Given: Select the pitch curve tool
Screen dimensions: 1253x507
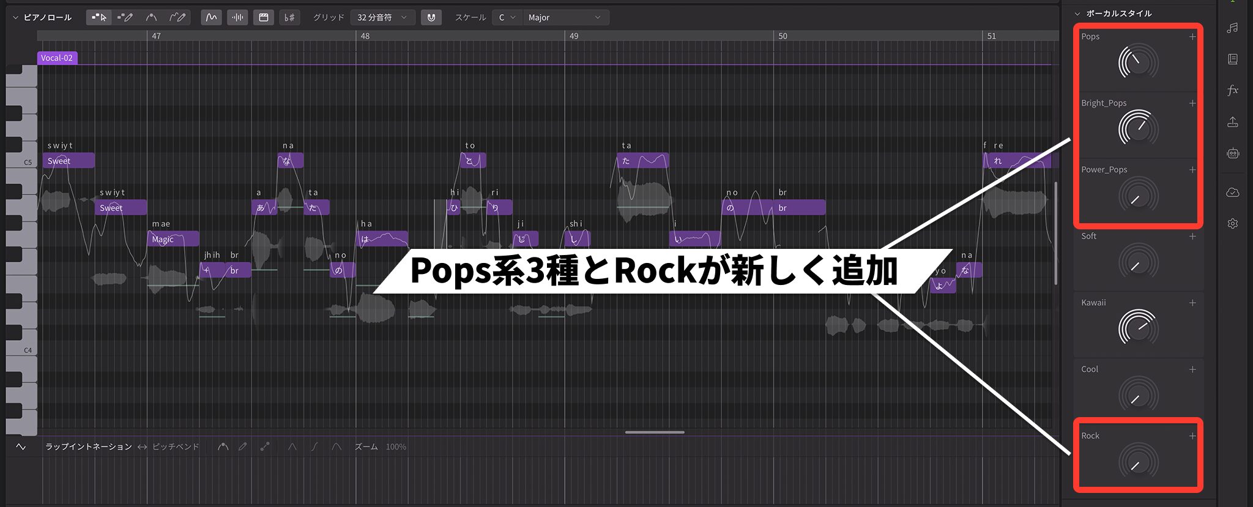Looking at the screenshot, I should point(151,17).
